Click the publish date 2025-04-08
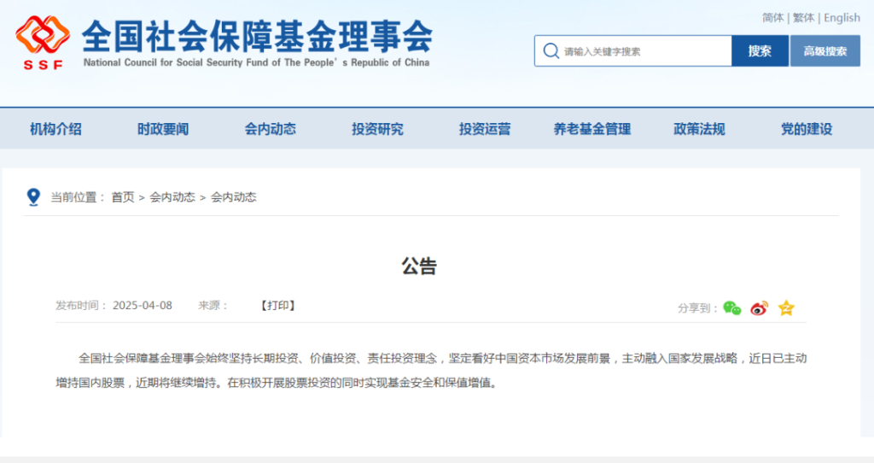Image resolution: width=874 pixels, height=463 pixels. click(x=143, y=305)
